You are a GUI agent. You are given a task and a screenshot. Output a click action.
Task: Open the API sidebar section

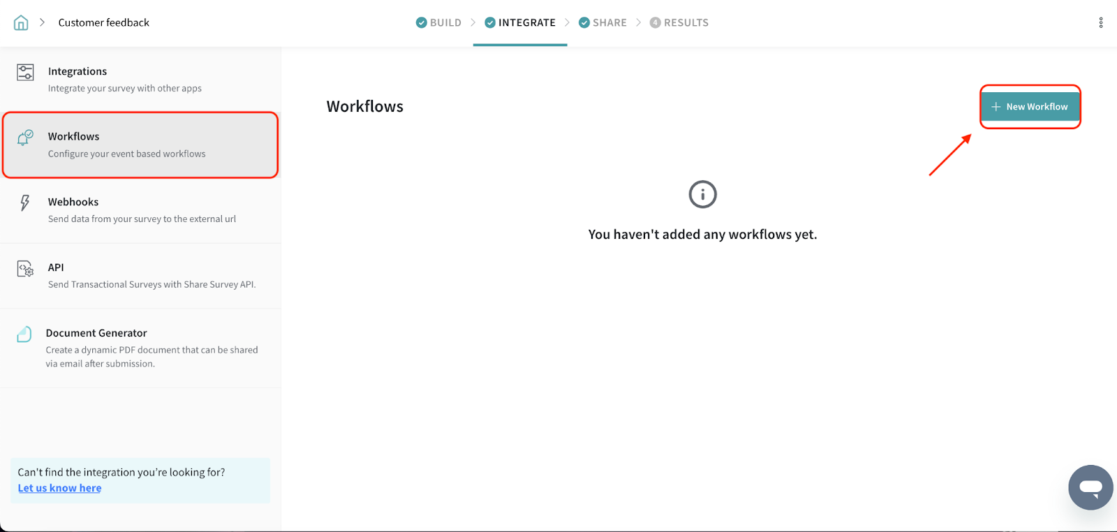140,276
